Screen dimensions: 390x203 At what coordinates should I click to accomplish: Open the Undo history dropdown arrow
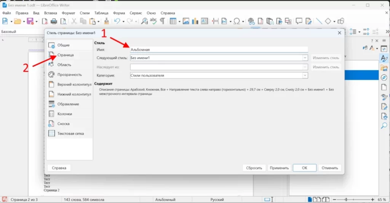tap(123, 22)
